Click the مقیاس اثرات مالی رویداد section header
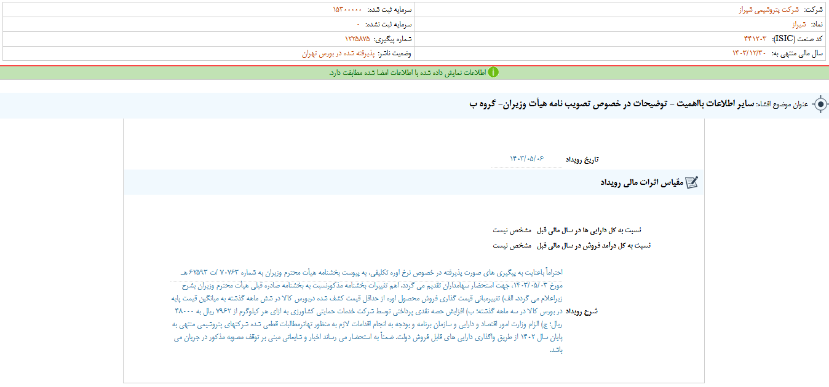Image resolution: width=829 pixels, height=387 pixels. click(641, 182)
